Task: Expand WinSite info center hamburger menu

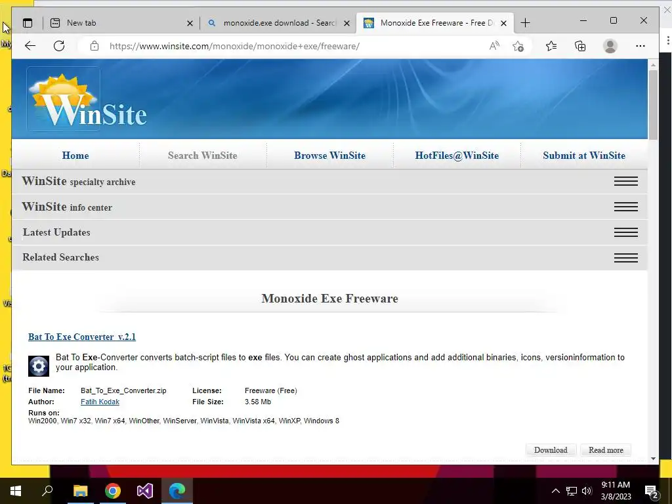Action: click(x=625, y=207)
